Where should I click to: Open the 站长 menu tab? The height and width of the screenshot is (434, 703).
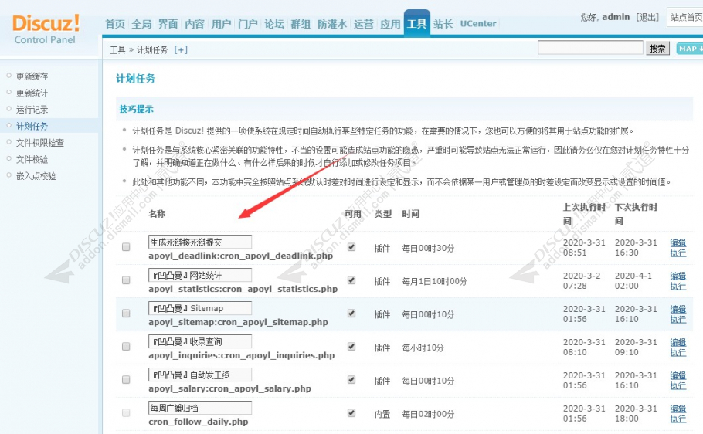(x=443, y=24)
